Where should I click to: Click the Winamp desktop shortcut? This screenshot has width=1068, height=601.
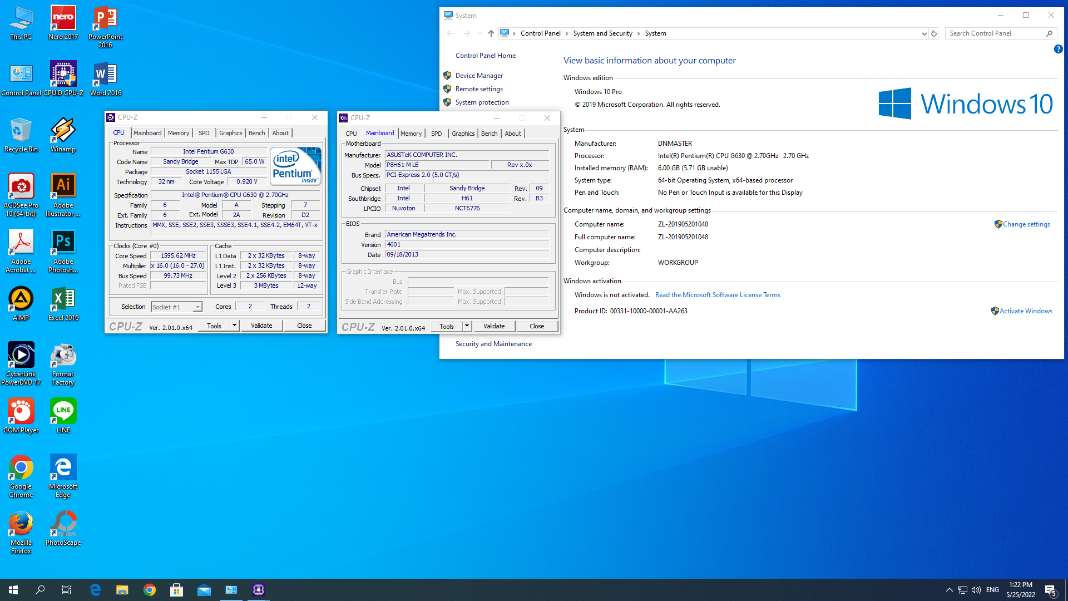click(63, 135)
